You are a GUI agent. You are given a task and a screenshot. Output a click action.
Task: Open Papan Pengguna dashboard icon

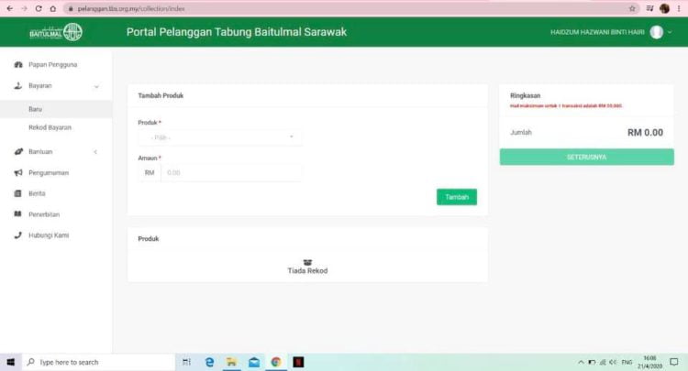(18, 64)
